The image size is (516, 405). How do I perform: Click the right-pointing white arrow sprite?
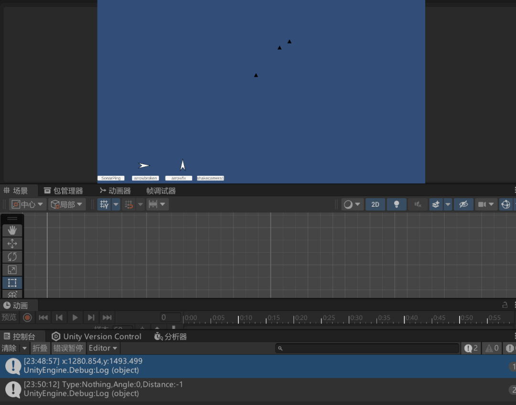(144, 166)
